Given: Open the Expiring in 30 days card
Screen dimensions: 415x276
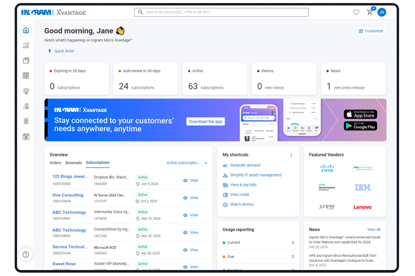Looking at the screenshot, I should pos(77,79).
